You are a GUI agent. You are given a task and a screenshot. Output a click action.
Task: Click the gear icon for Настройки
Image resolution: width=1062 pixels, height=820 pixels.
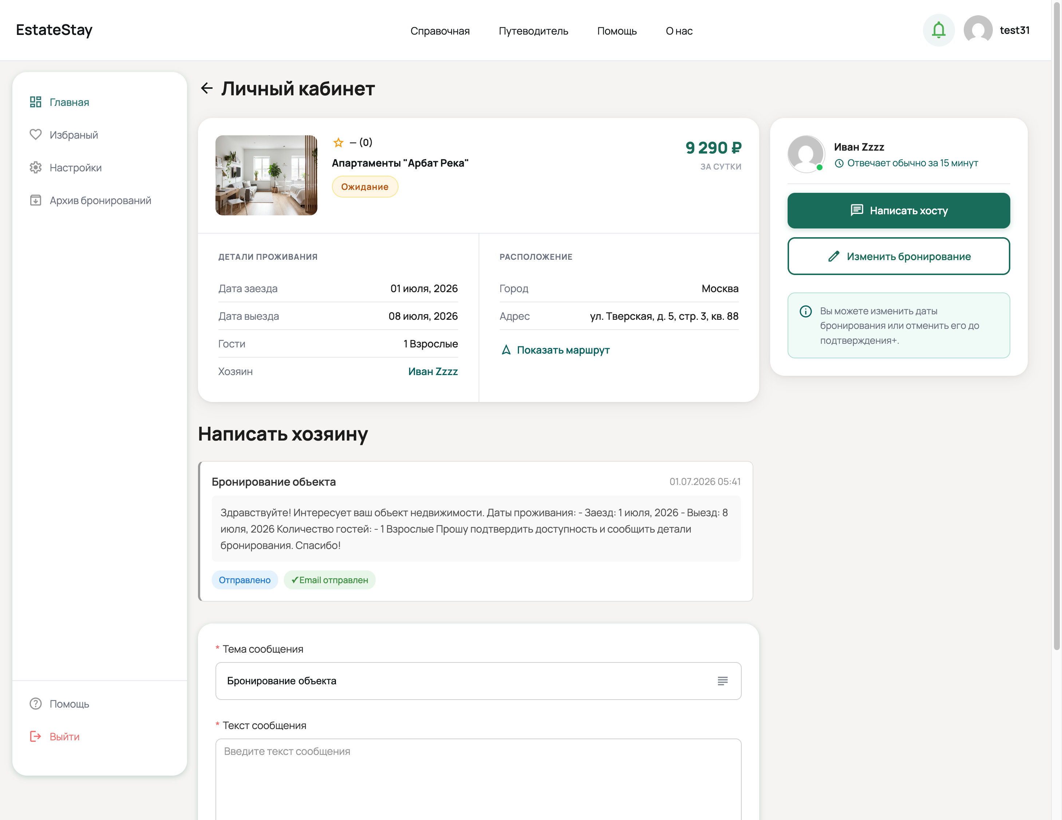tap(36, 168)
